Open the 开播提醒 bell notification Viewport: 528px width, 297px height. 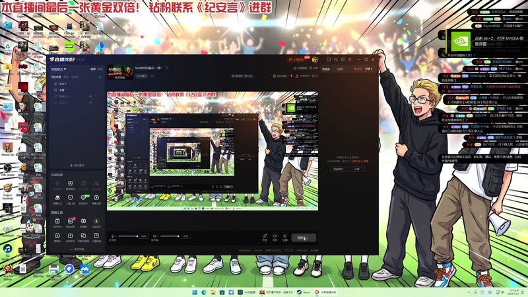point(300,68)
